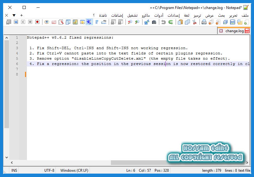This screenshot has height=177, width=254.
Task: Click the Save All toolbar icon
Action: (x=225, y=22)
